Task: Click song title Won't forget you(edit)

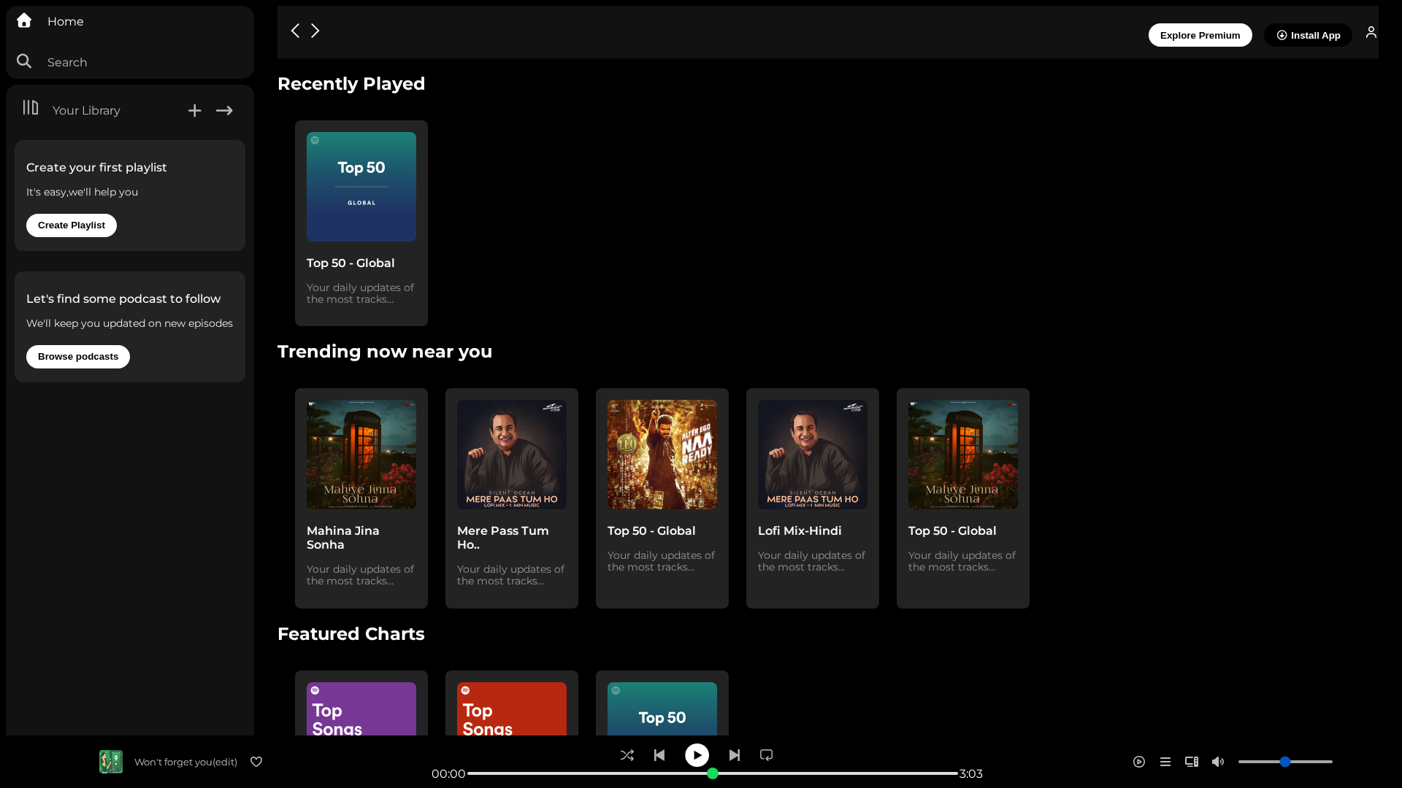Action: coord(185,762)
